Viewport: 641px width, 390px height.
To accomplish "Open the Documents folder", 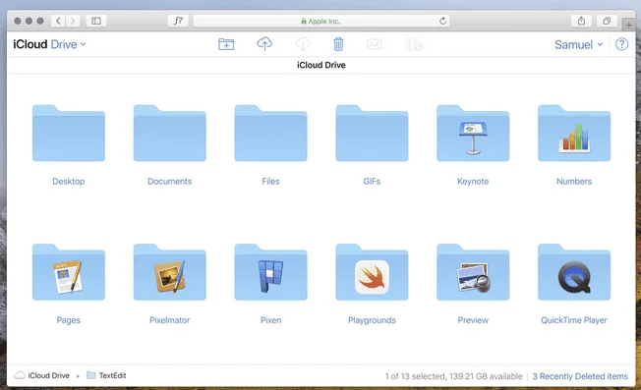I will pyautogui.click(x=170, y=134).
